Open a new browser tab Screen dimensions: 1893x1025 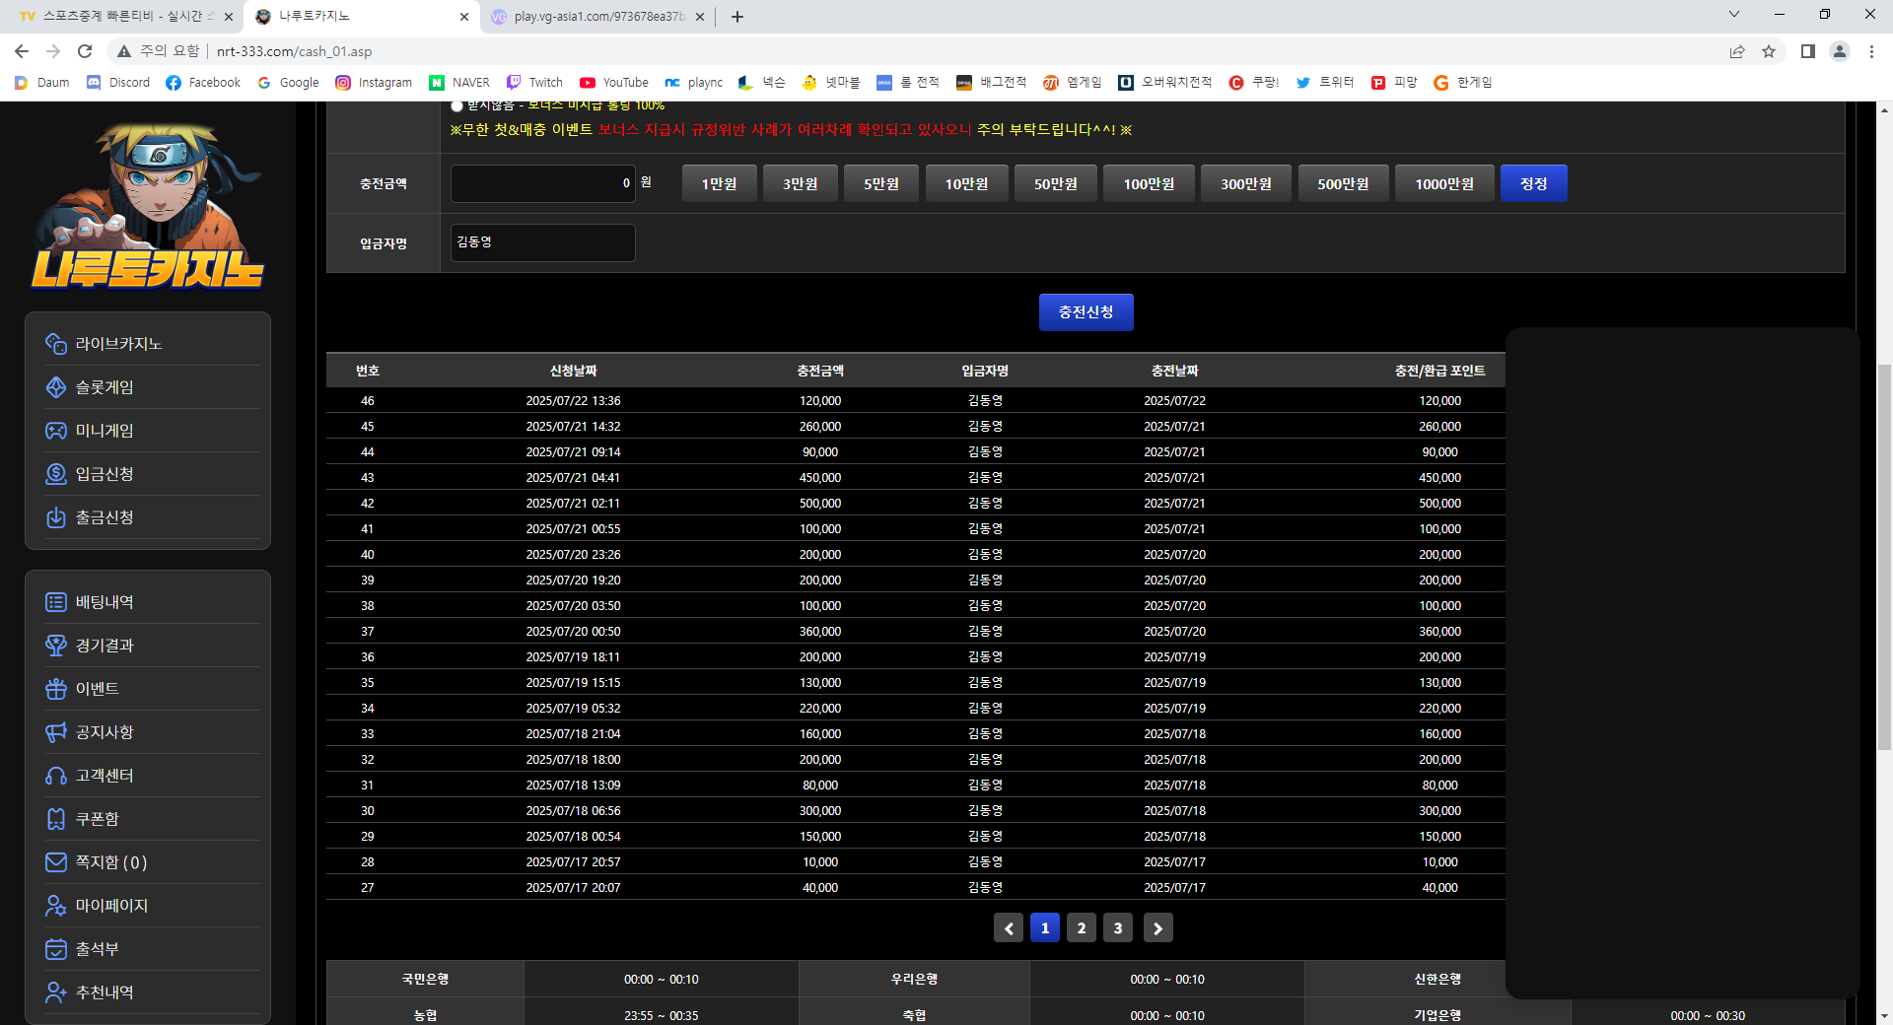pos(737,17)
